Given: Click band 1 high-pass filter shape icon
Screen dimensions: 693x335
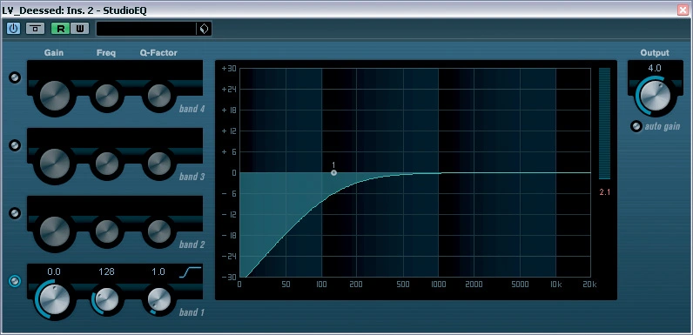Looking at the screenshot, I should click(x=191, y=271).
